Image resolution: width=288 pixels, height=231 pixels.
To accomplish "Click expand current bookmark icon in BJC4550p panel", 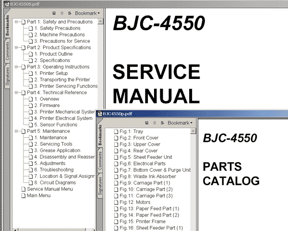I will (x=162, y=123).
